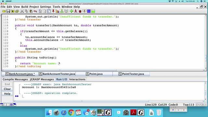This screenshot has width=208, height=117.
Task: Click the Generate UML diagram icon
Action: tap(62, 11)
